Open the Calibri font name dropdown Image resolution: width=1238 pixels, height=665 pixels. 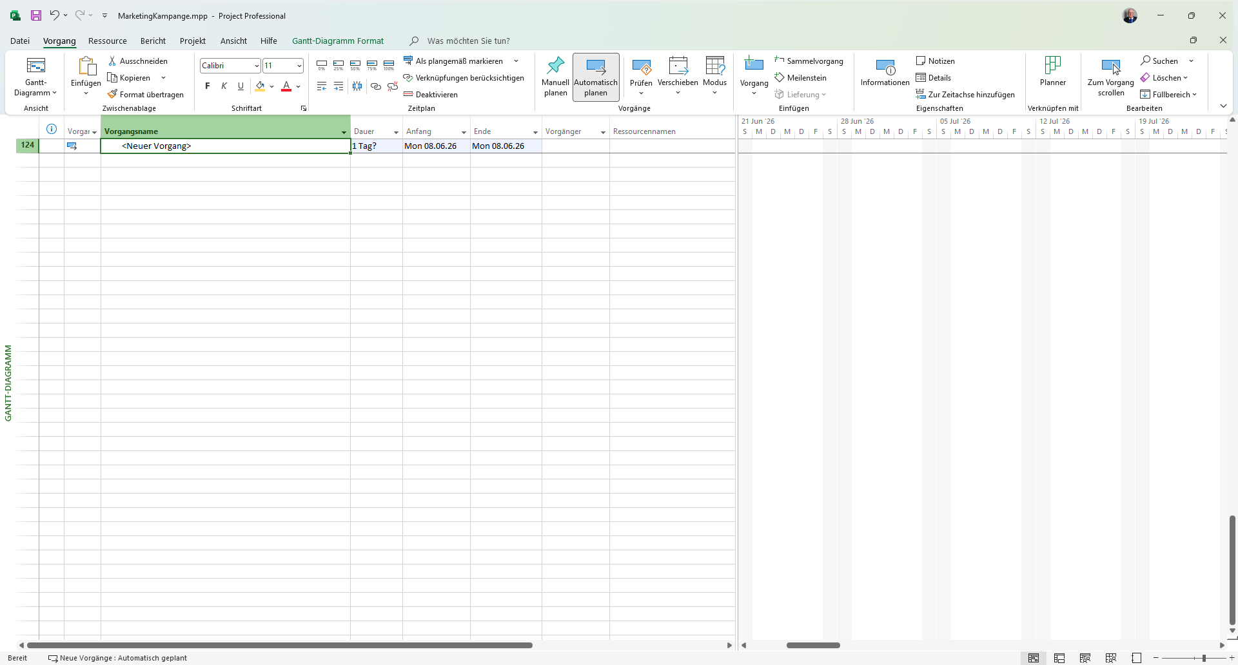[x=257, y=66]
